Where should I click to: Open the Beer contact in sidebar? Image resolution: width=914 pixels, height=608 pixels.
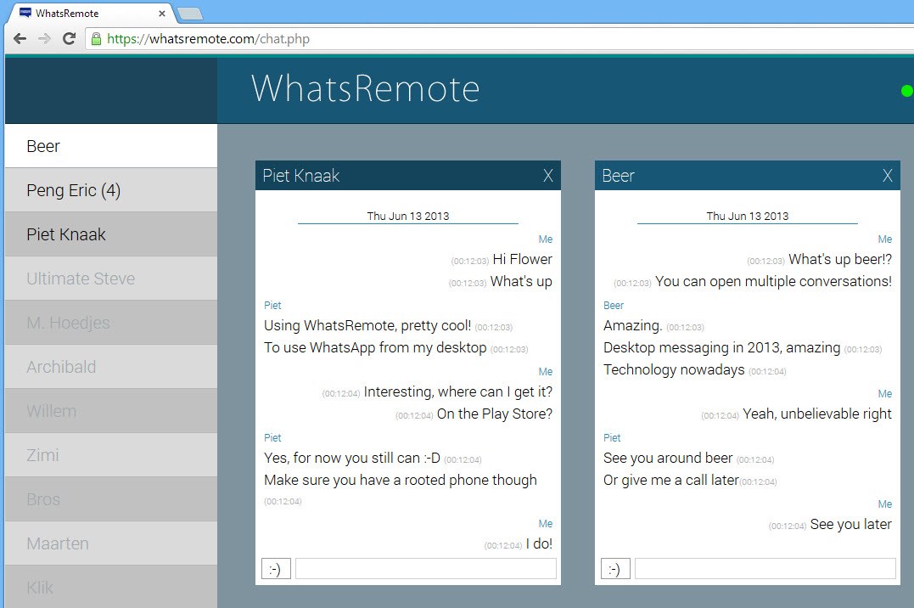(111, 146)
